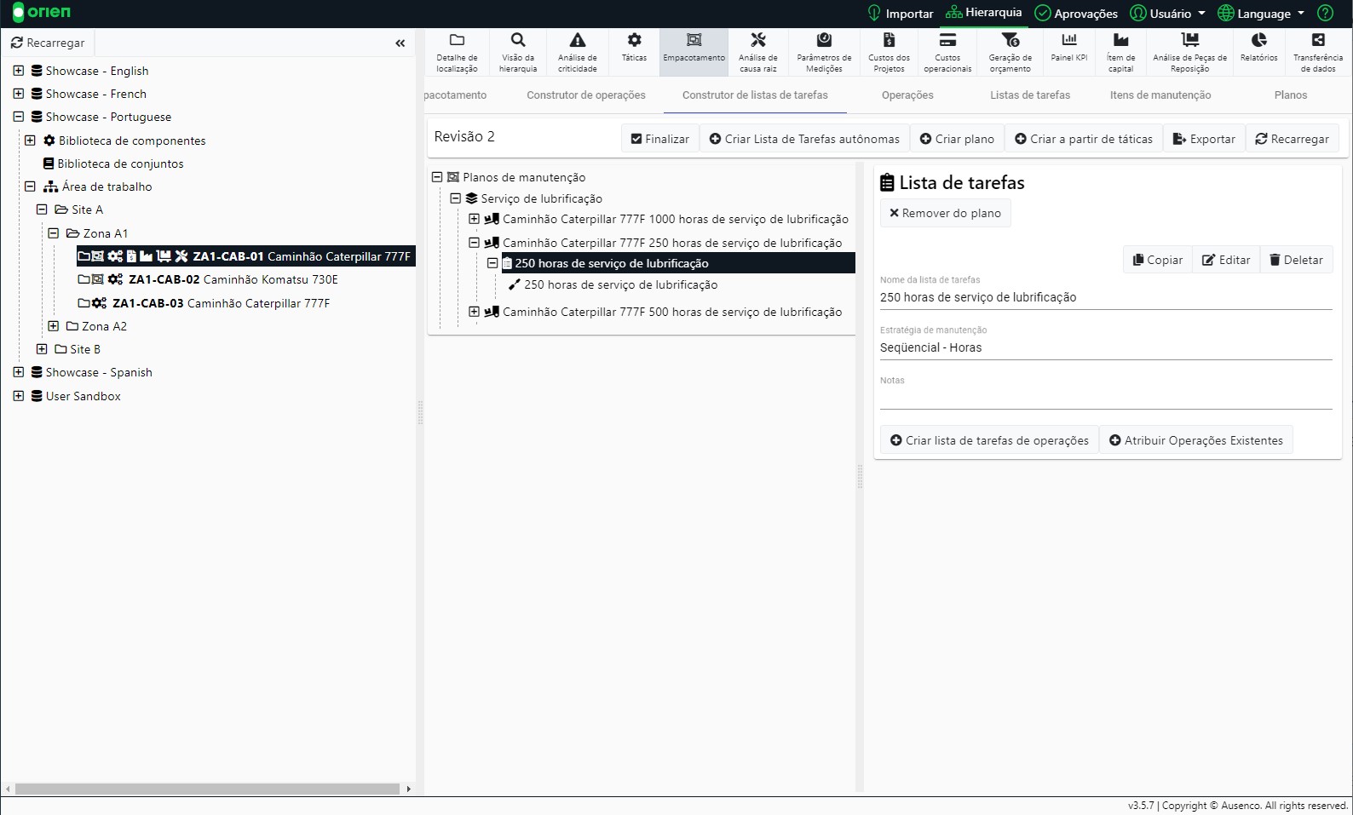This screenshot has height=815, width=1353.
Task: Open Importar in top bar
Action: [x=901, y=14]
